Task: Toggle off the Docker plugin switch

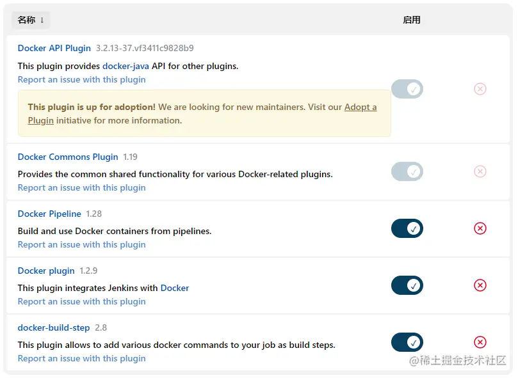Action: [407, 285]
